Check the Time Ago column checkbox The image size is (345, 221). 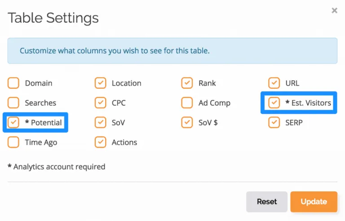[x=13, y=142]
